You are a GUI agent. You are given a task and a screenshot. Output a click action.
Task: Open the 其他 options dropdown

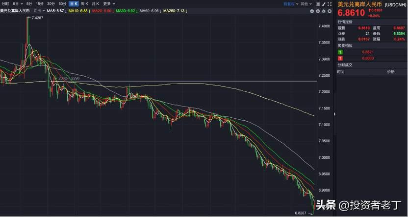306,4
